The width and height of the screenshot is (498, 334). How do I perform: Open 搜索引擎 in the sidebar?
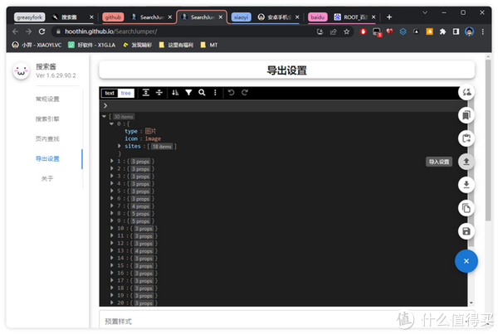click(x=47, y=119)
